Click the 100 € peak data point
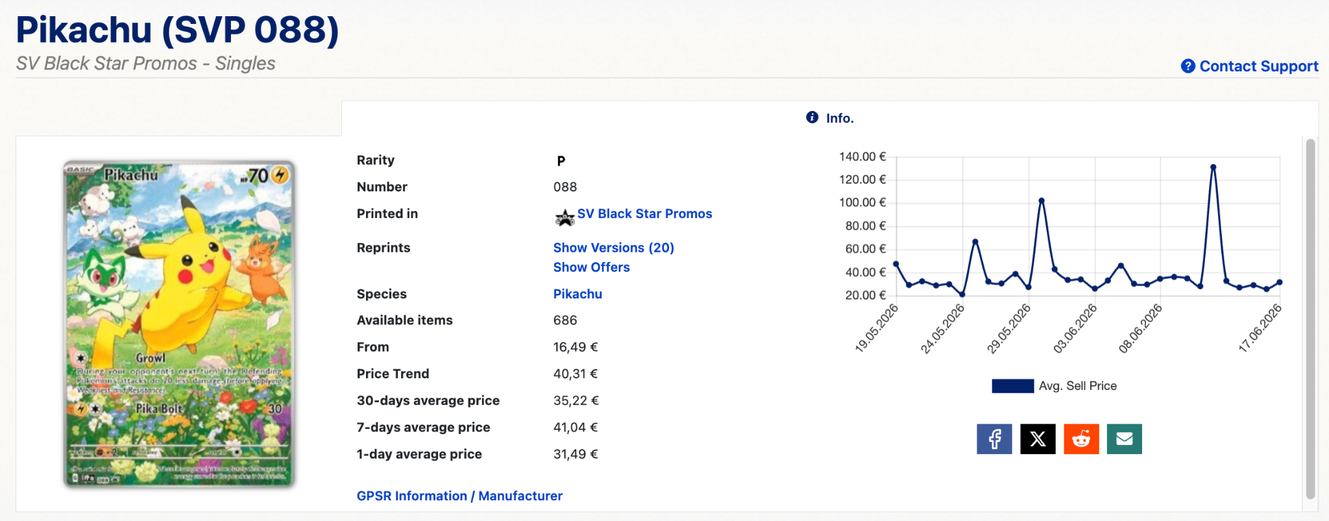This screenshot has height=521, width=1329. coord(1042,200)
